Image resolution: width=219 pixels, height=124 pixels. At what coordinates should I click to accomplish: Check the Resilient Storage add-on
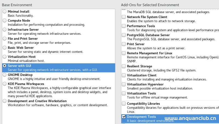click(x=124, y=66)
